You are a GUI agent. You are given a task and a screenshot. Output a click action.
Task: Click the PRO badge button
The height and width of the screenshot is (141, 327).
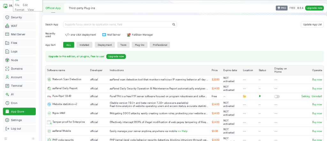282,8
